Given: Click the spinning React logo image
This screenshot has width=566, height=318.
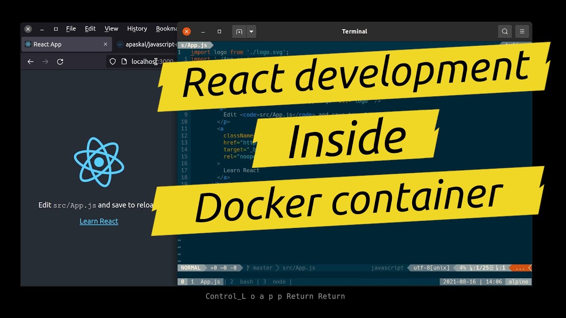Looking at the screenshot, I should (99, 162).
